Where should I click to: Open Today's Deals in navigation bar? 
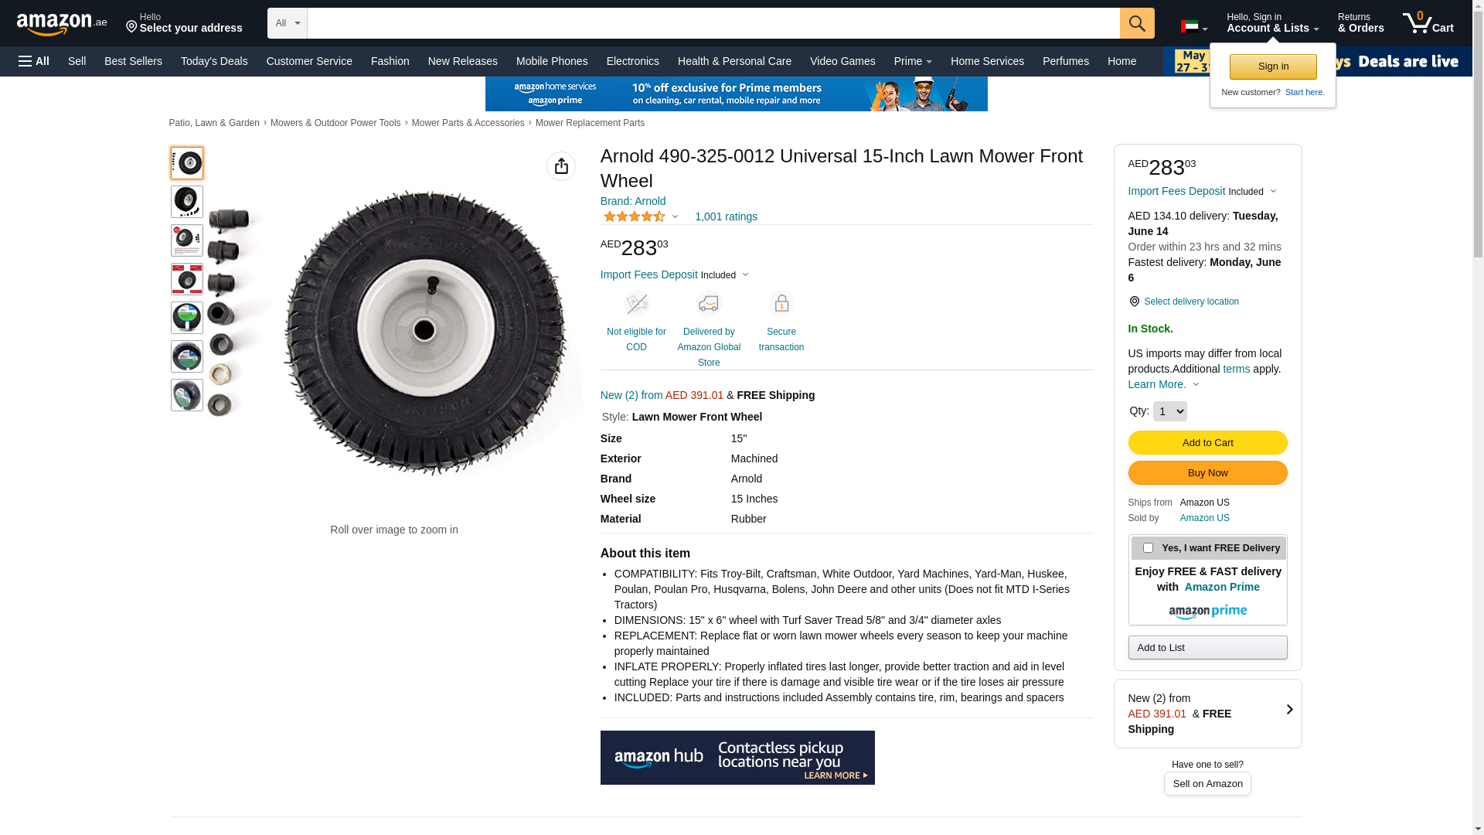coord(214,61)
